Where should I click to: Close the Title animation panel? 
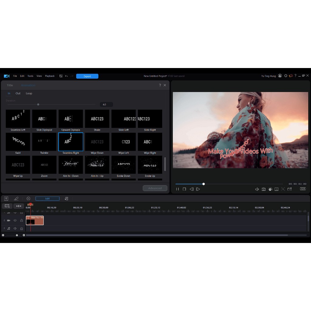pyautogui.click(x=165, y=85)
